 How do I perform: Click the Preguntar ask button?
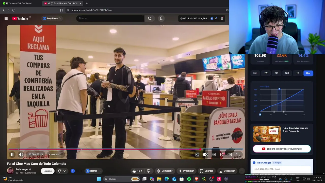tap(186, 171)
